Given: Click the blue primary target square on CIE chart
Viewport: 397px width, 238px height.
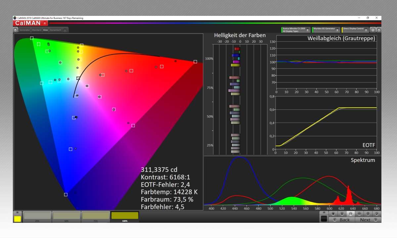Looking at the screenshot, I should point(66,195).
